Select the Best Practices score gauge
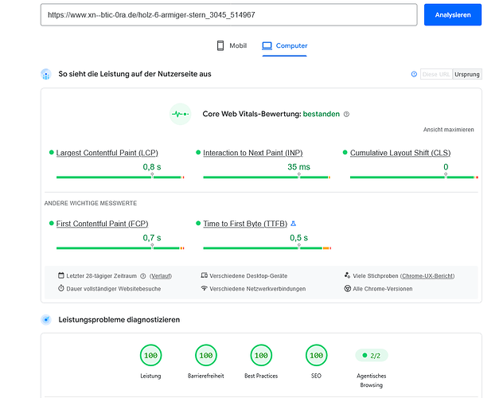Image resolution: width=503 pixels, height=398 pixels. (x=261, y=355)
